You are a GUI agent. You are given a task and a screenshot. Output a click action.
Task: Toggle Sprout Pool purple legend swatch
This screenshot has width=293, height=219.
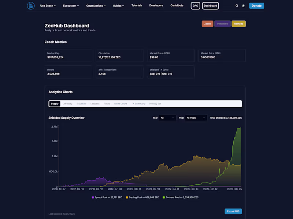(93, 197)
